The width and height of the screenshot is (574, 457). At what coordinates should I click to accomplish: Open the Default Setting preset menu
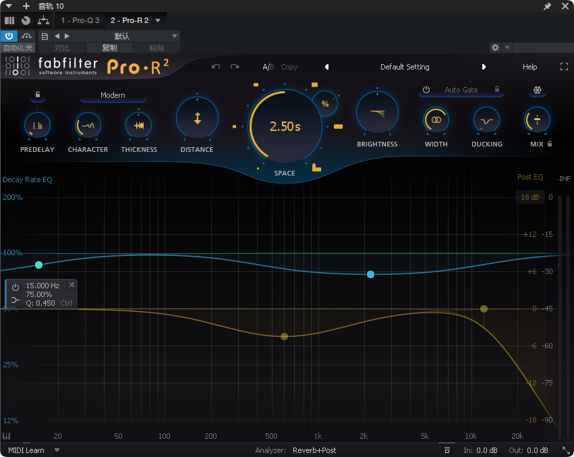(405, 67)
